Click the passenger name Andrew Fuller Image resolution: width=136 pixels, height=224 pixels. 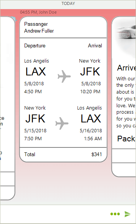point(39,31)
